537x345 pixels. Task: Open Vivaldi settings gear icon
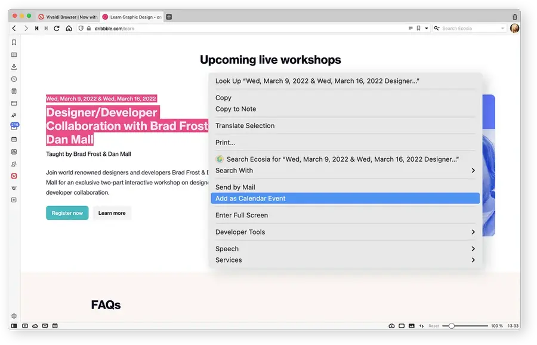(14, 316)
